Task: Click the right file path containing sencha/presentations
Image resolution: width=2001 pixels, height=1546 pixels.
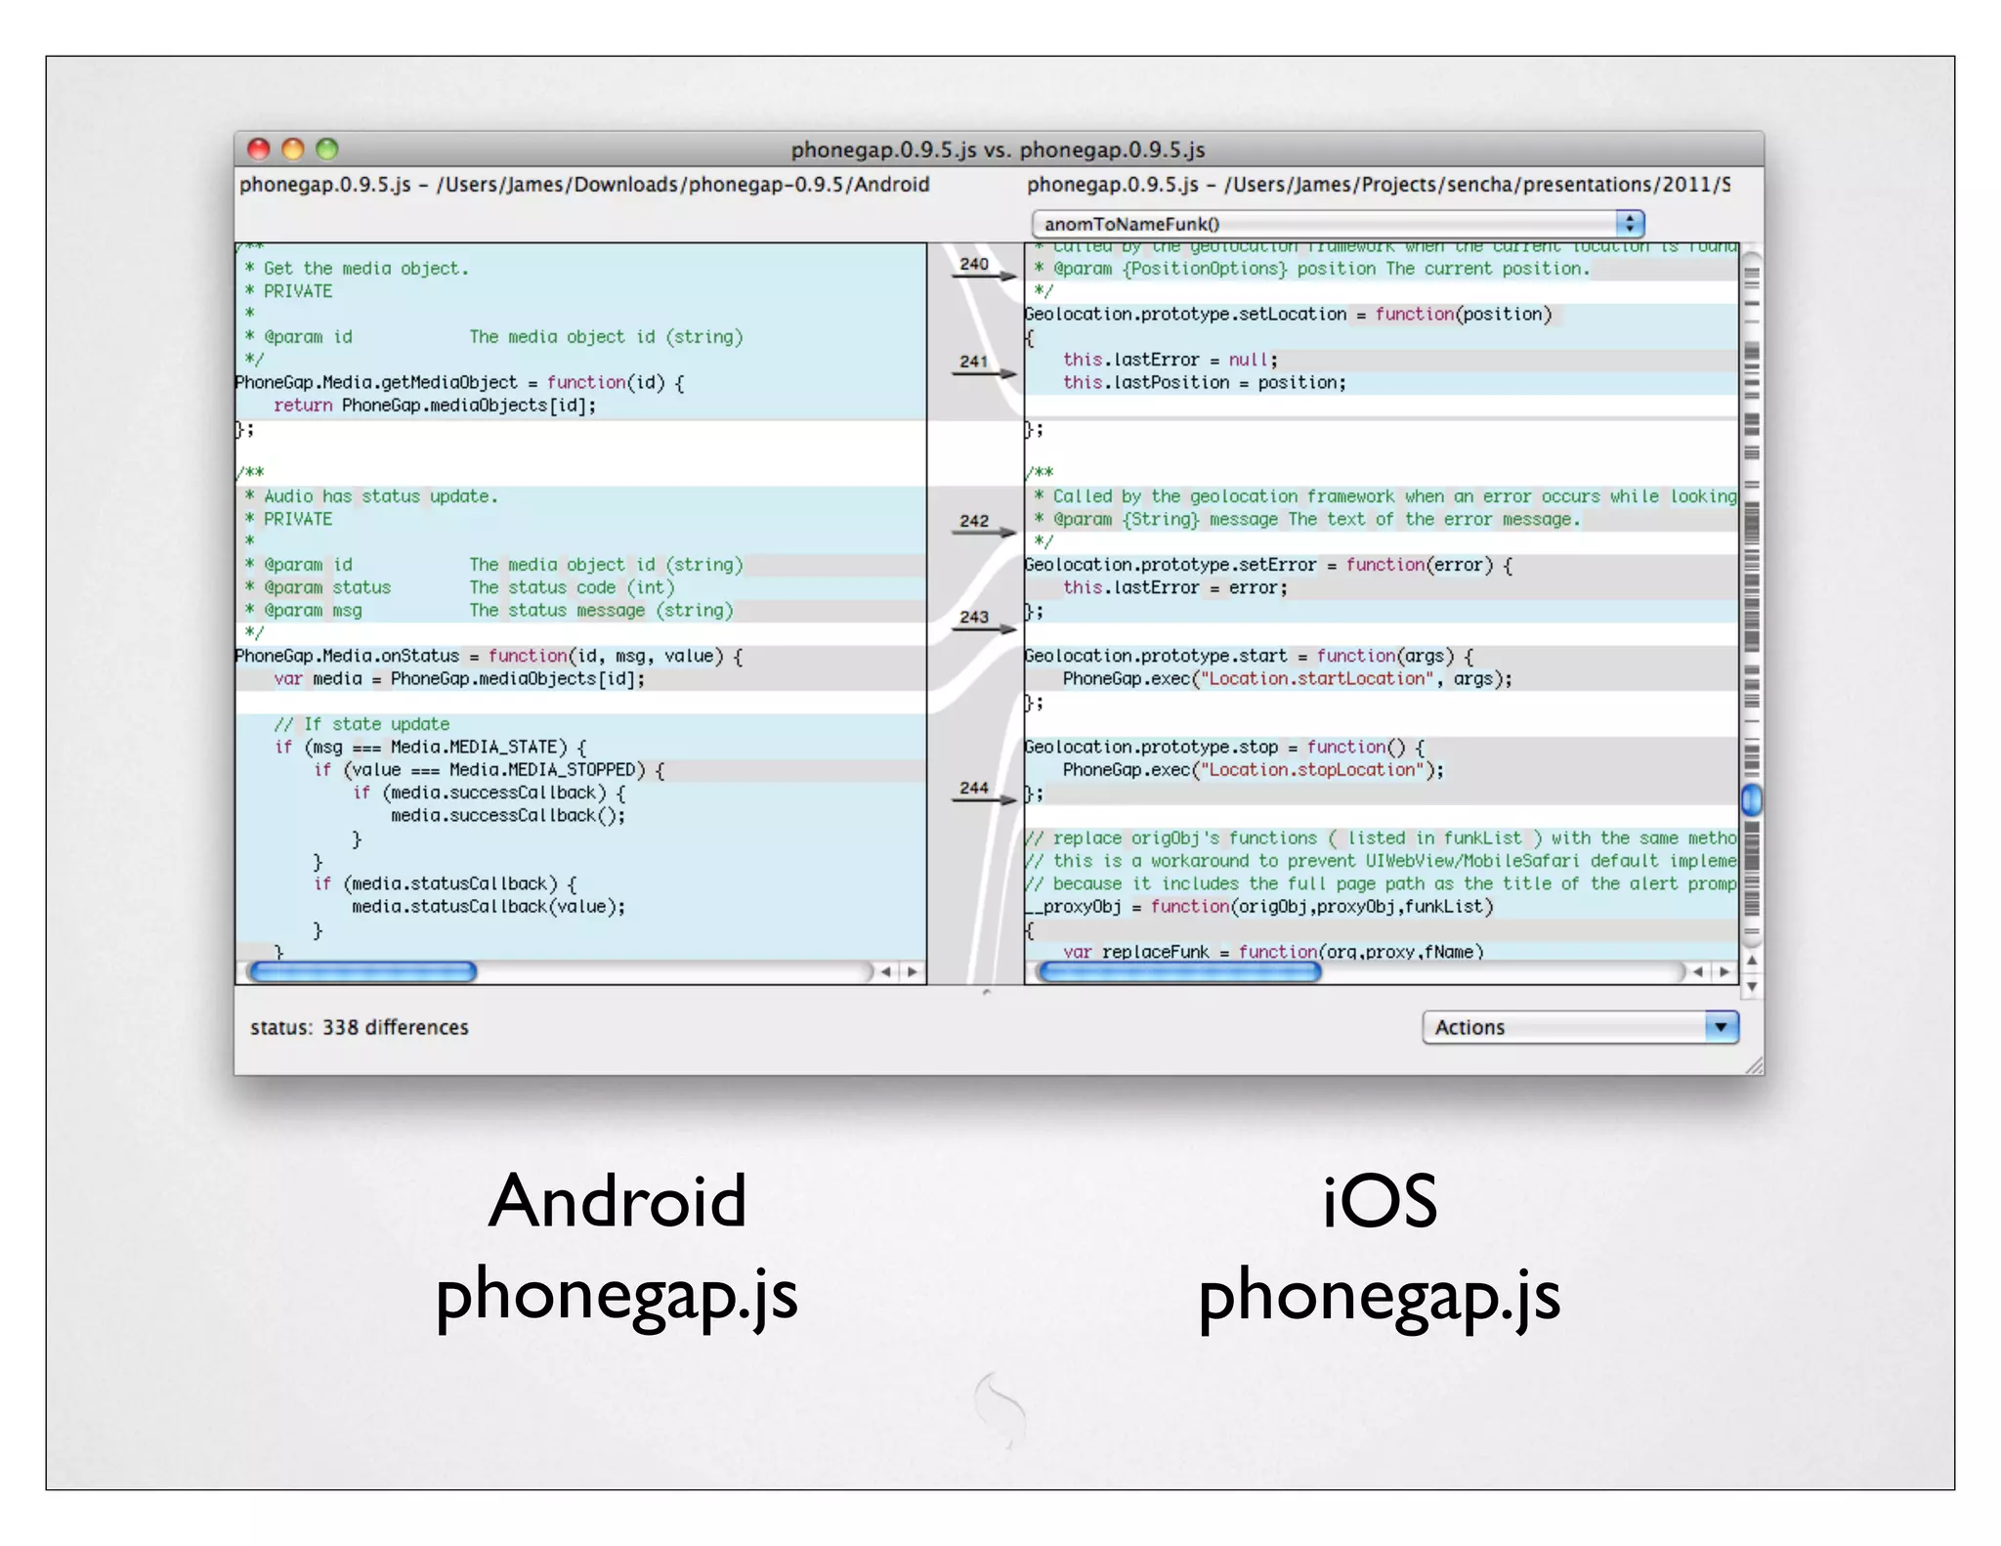Action: tap(1379, 185)
